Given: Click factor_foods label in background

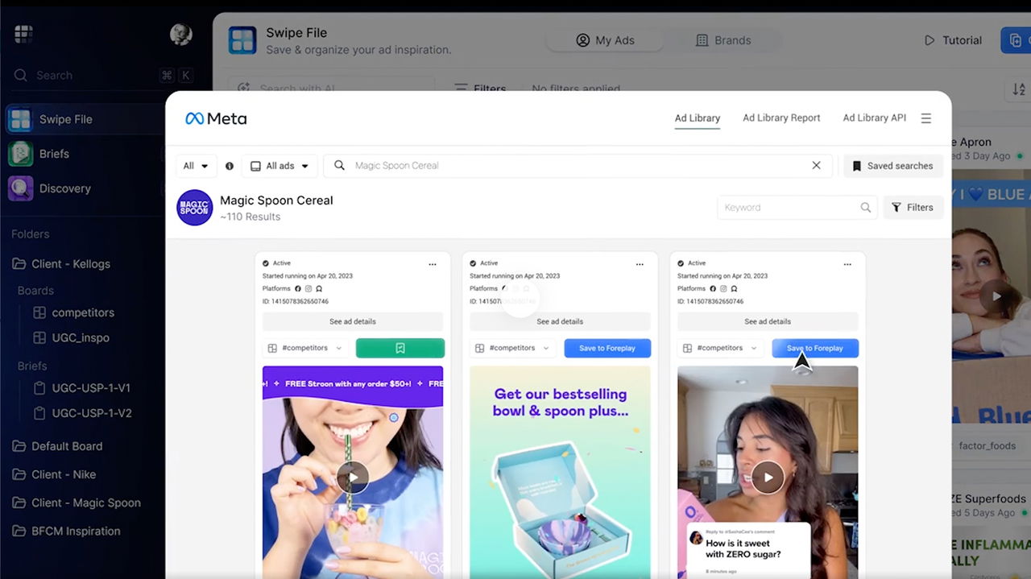Looking at the screenshot, I should pos(987,446).
